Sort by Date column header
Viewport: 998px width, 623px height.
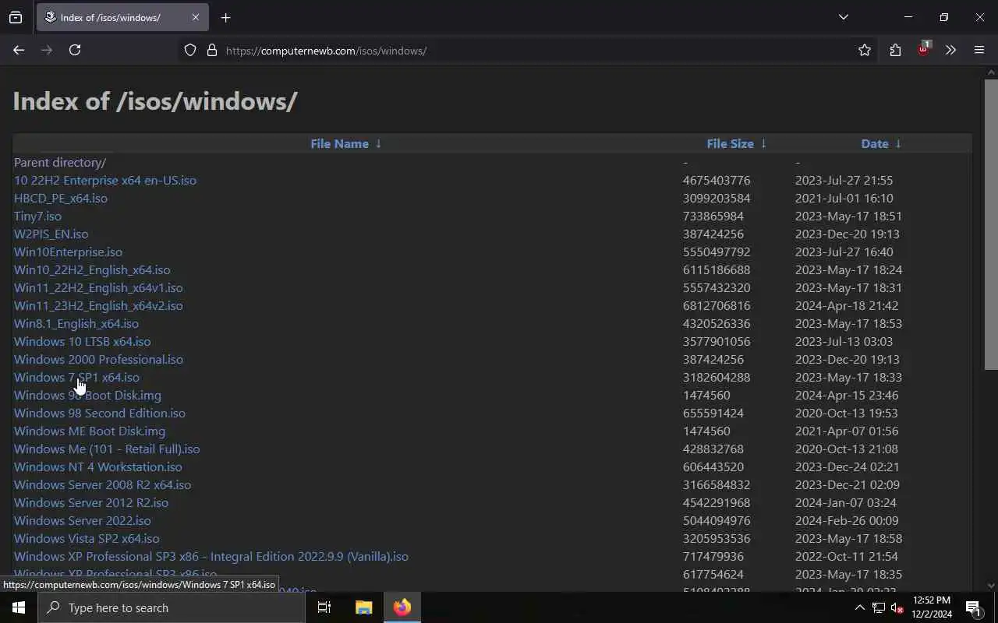click(x=875, y=143)
